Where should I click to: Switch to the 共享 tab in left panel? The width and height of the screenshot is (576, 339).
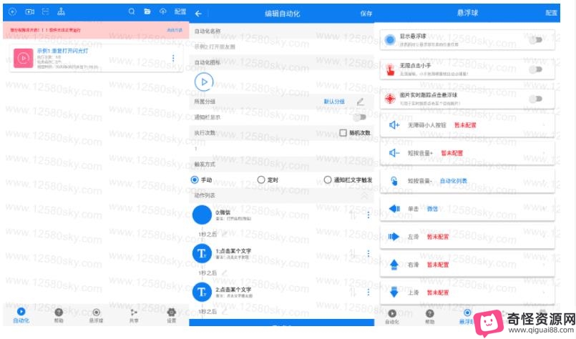point(134,315)
